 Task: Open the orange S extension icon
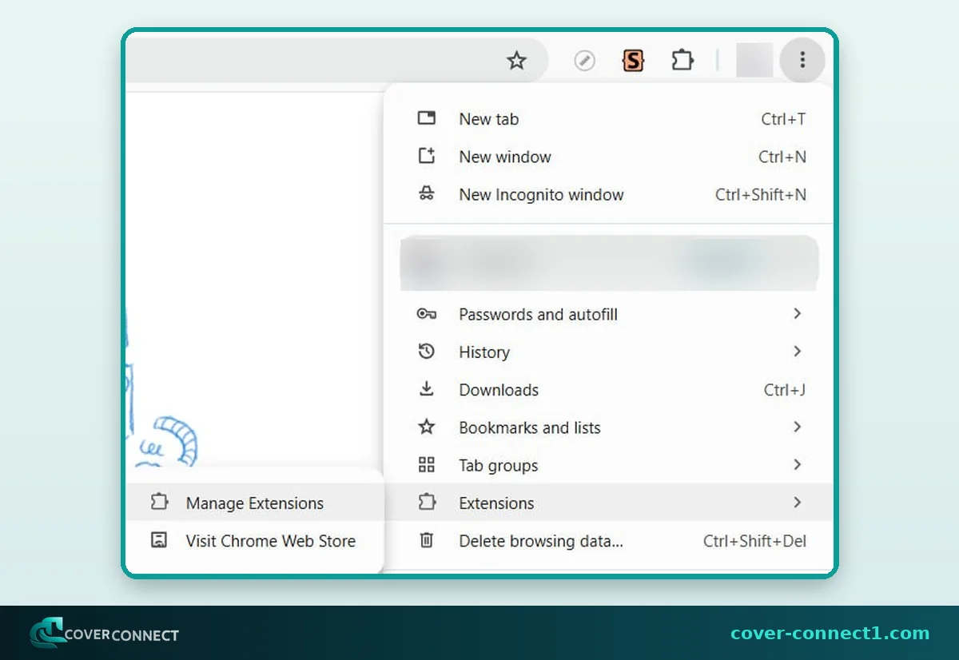point(633,61)
